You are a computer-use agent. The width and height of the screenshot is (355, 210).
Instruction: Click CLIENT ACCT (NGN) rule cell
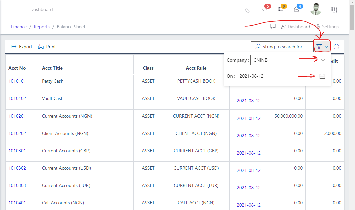click(x=196, y=133)
